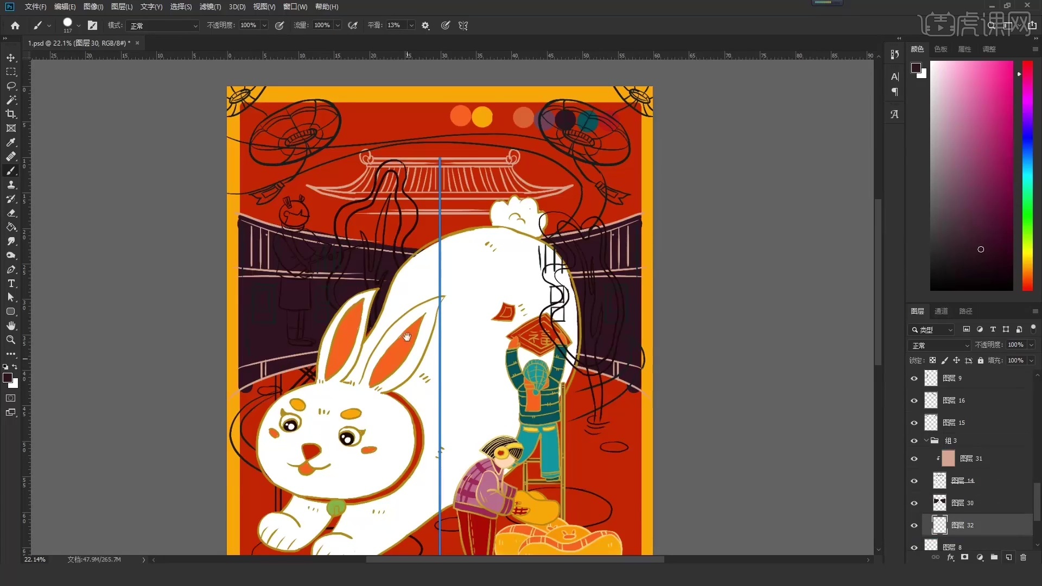Open the 滤镜(T) menu
This screenshot has height=586, width=1042.
pyautogui.click(x=210, y=7)
